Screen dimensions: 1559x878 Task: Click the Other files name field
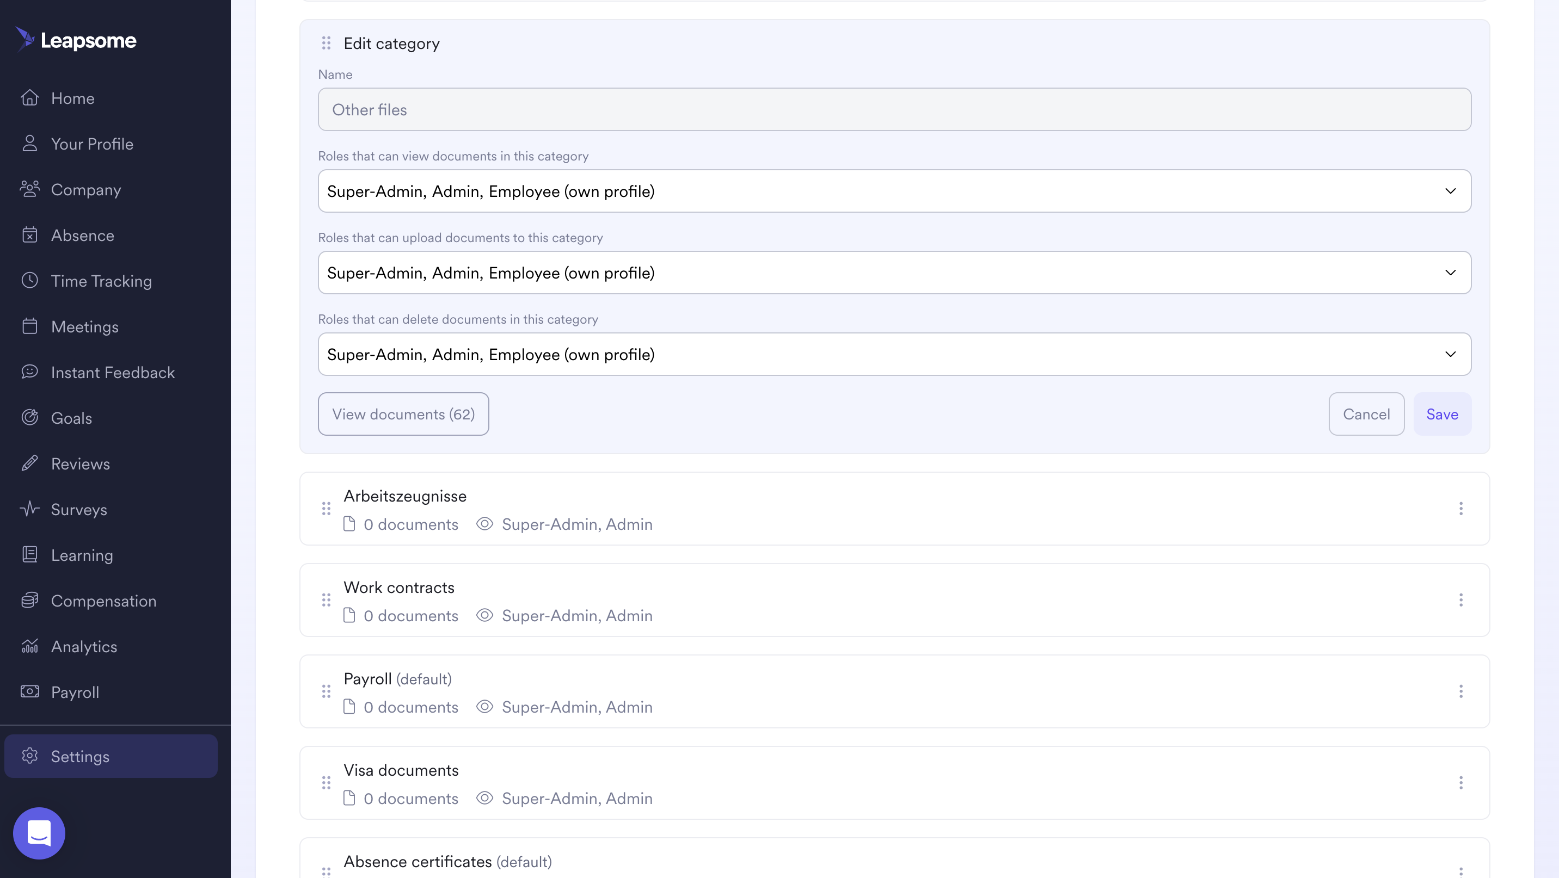click(x=894, y=109)
